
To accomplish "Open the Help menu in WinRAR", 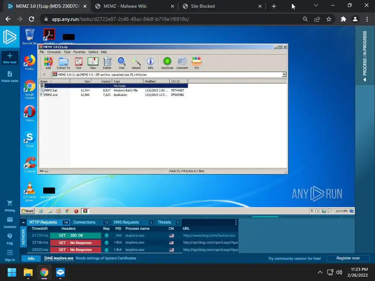I will coord(104,52).
